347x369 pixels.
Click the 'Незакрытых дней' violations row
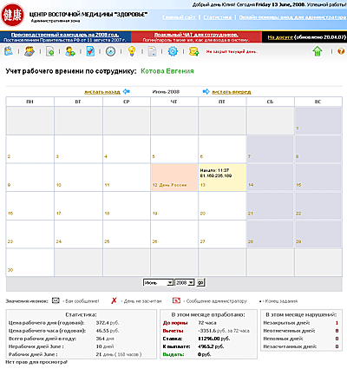(301, 323)
